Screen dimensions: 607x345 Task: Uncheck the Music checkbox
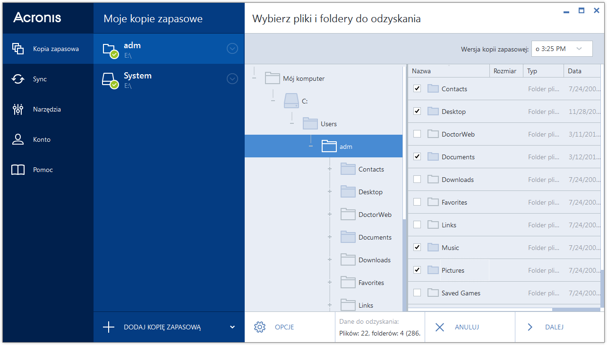[x=417, y=247]
